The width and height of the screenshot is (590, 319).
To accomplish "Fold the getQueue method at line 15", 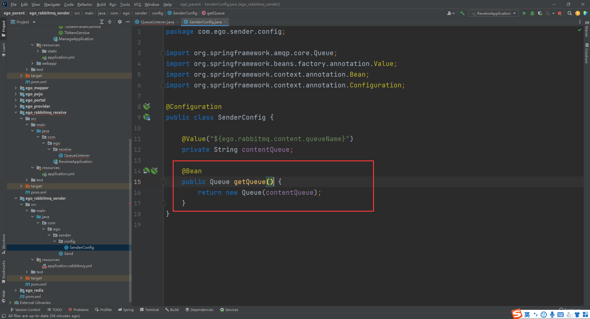I will [163, 182].
